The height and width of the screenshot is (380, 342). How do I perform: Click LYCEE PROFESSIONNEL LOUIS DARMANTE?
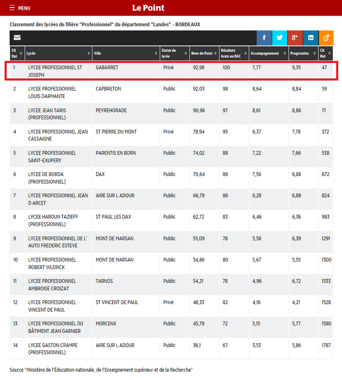(x=52, y=92)
